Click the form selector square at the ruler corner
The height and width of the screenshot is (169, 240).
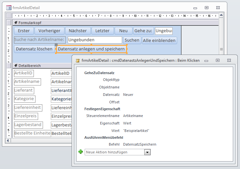pyautogui.click(x=9, y=16)
